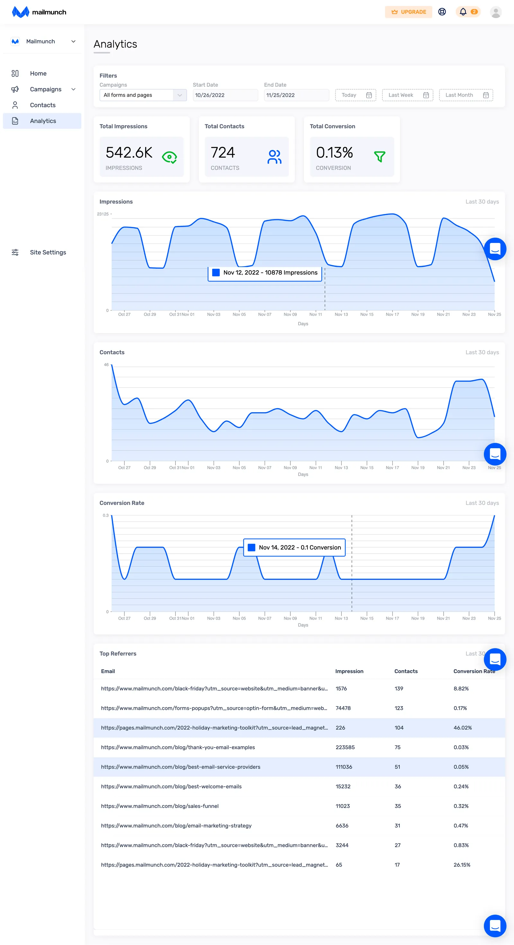Click the Conversion Rate column header
The width and height of the screenshot is (514, 945).
(x=474, y=671)
